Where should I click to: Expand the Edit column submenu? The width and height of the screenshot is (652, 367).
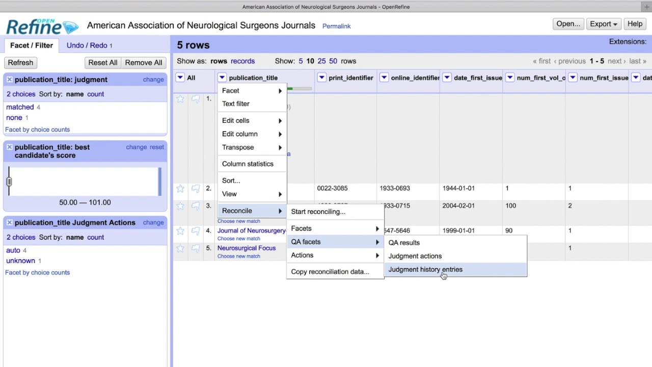(x=252, y=134)
